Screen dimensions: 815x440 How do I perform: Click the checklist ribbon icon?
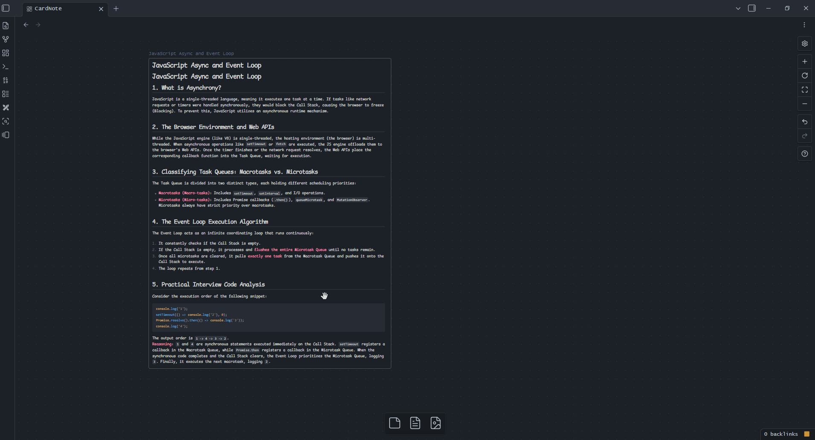point(6,94)
